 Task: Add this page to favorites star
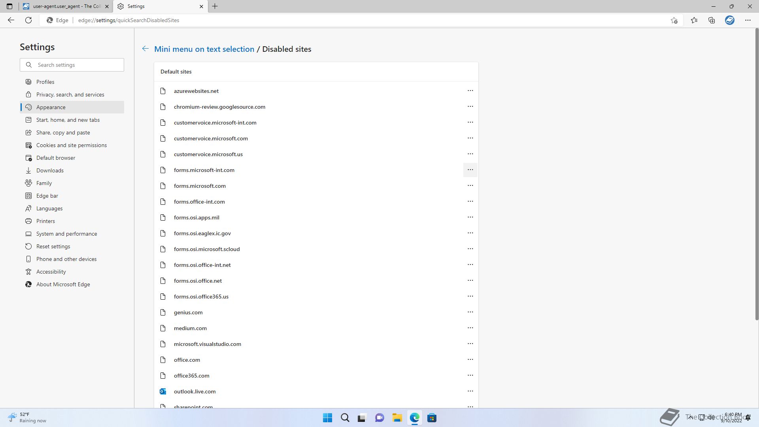(x=674, y=20)
